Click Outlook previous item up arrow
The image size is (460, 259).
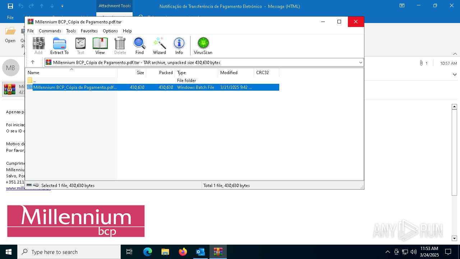pyautogui.click(x=42, y=6)
